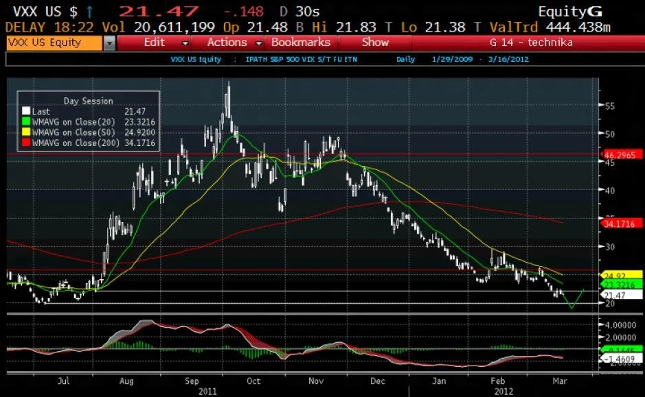Select the 'WMAVG on Close(200)' legend row
Screen dimensions: 645x397
[x=89, y=143]
